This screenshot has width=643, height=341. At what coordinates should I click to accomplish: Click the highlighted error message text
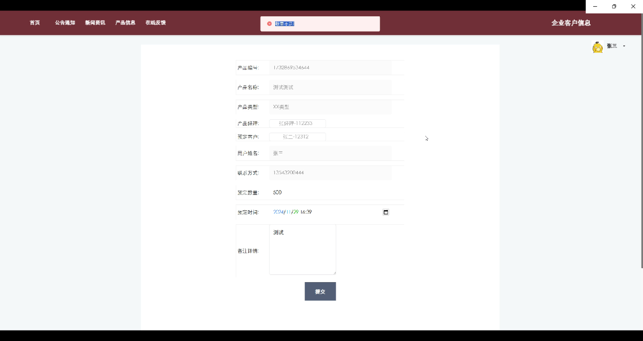pyautogui.click(x=284, y=23)
